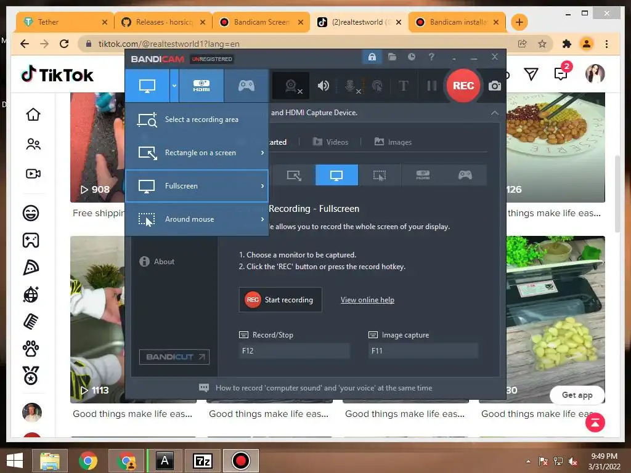Open TikTok profile avatar at top right
The width and height of the screenshot is (631, 473).
coord(595,74)
